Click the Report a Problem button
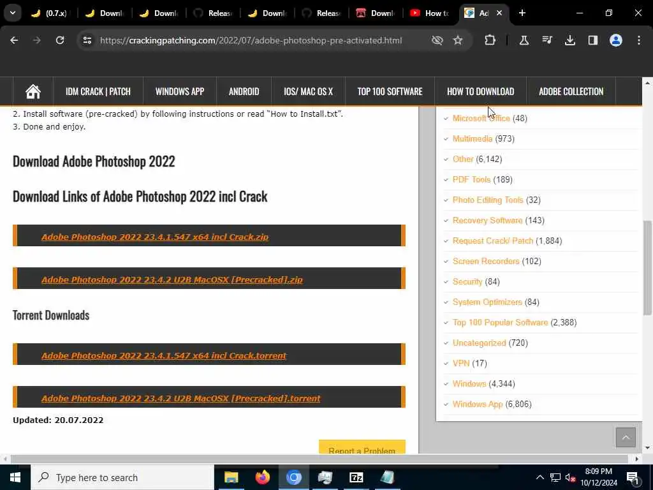The height and width of the screenshot is (490, 653). pyautogui.click(x=362, y=448)
